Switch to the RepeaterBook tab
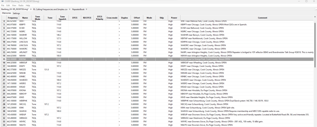 (78, 10)
